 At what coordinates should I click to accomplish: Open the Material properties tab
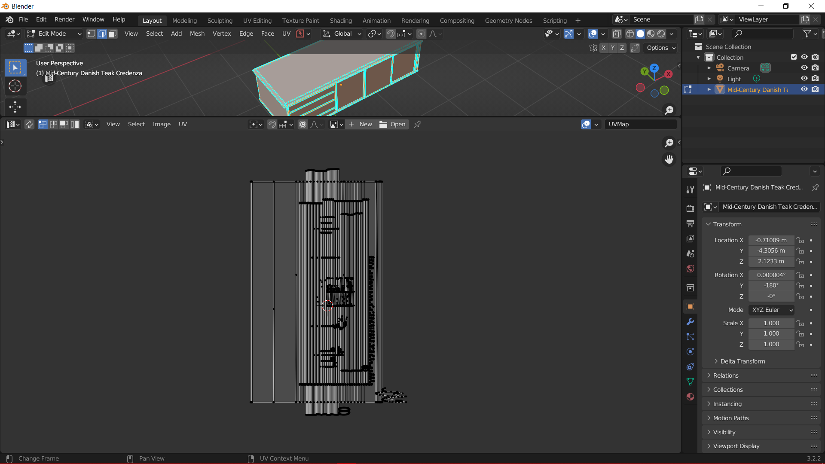[690, 397]
